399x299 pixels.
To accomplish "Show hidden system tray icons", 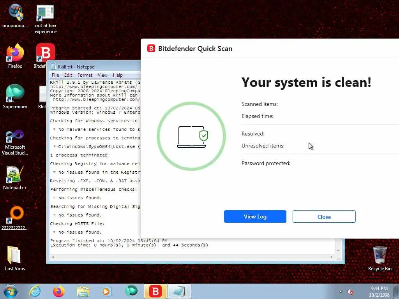I will pyautogui.click(x=341, y=292).
